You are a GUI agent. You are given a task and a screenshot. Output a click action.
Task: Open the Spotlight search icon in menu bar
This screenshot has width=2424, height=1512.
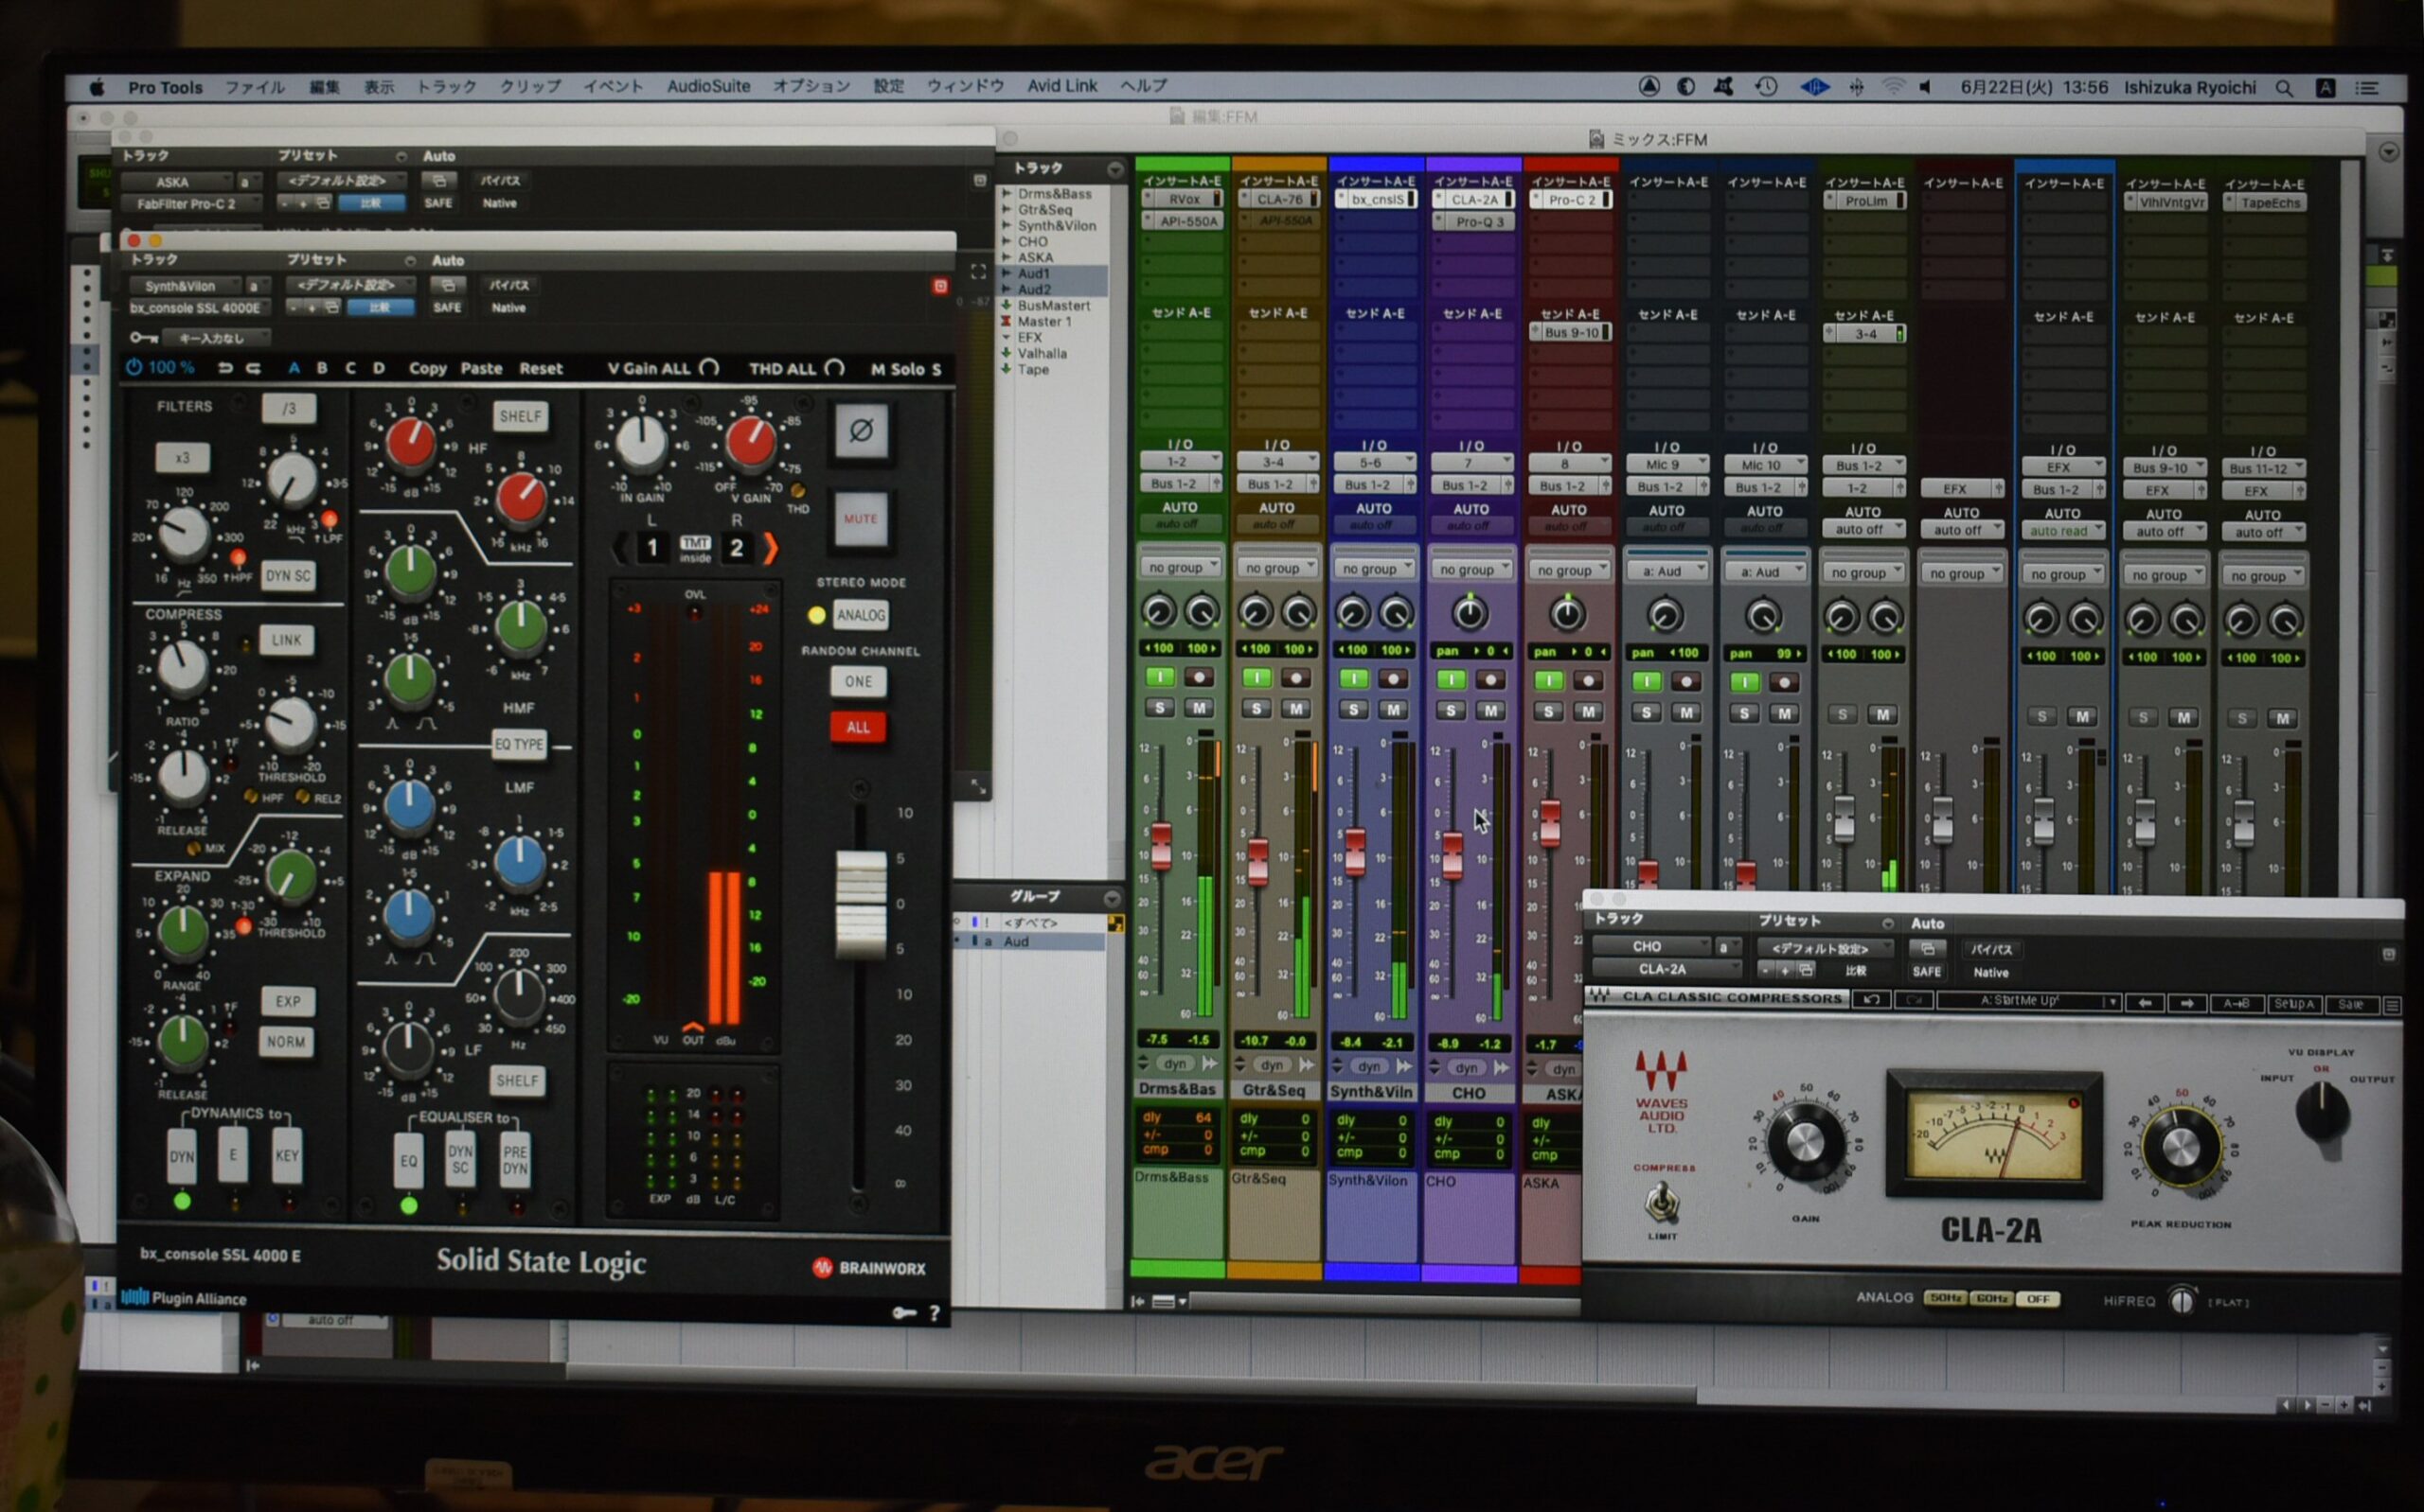click(x=2284, y=88)
